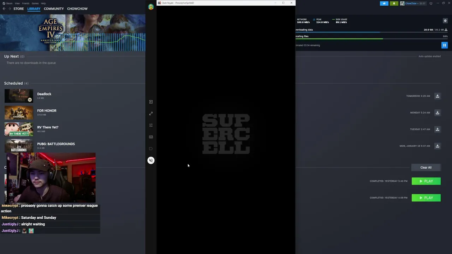Click 'MON, JANUARY 19 5:47 AM' schedule text
452x254 pixels.
[415, 146]
